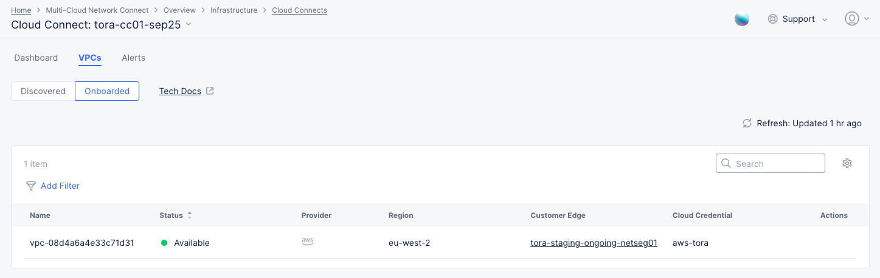
Task: Switch to Discovered VPCs view
Action: [x=43, y=91]
